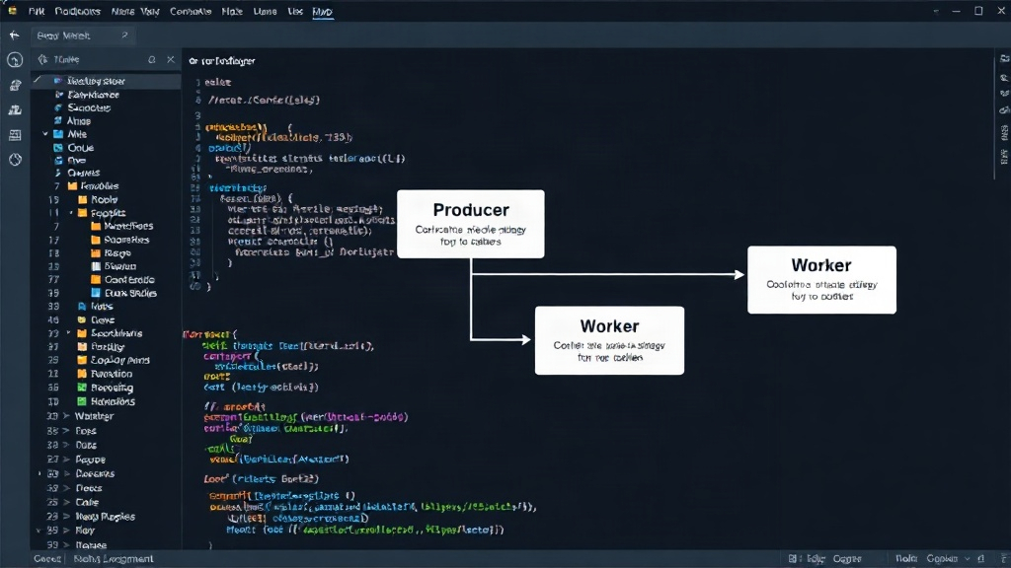Expand the 'Deecs' tree node arrow
The width and height of the screenshot is (1011, 568).
click(66, 488)
